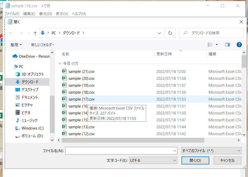Click the view layout change icon

tap(210, 45)
